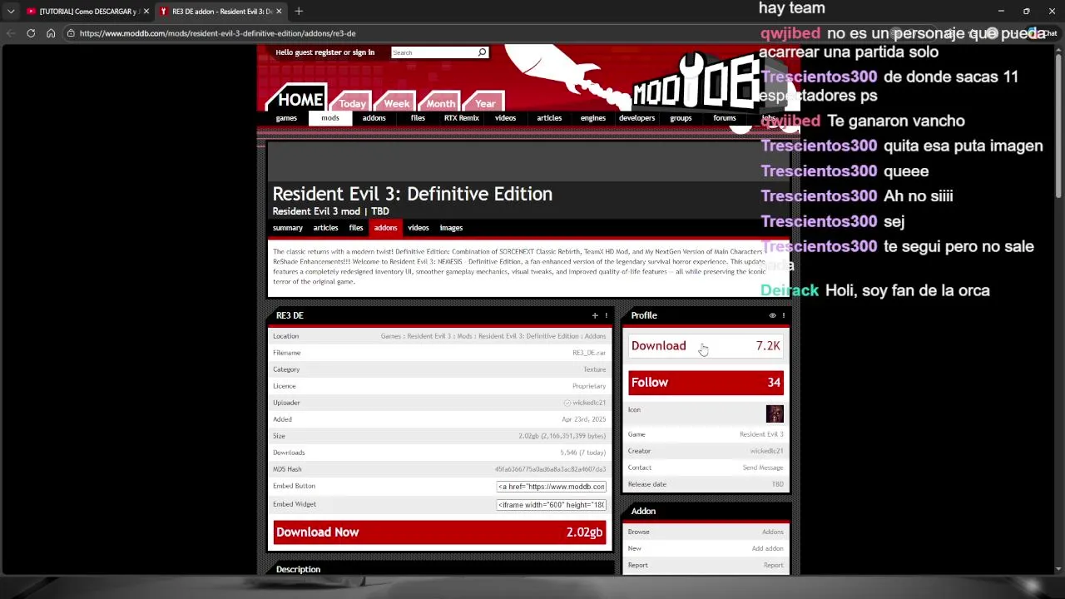Select the Month tab
Image resolution: width=1065 pixels, height=599 pixels.
point(440,103)
